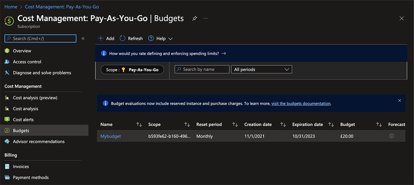
Task: Click the Refresh toolbar button
Action: tap(131, 38)
